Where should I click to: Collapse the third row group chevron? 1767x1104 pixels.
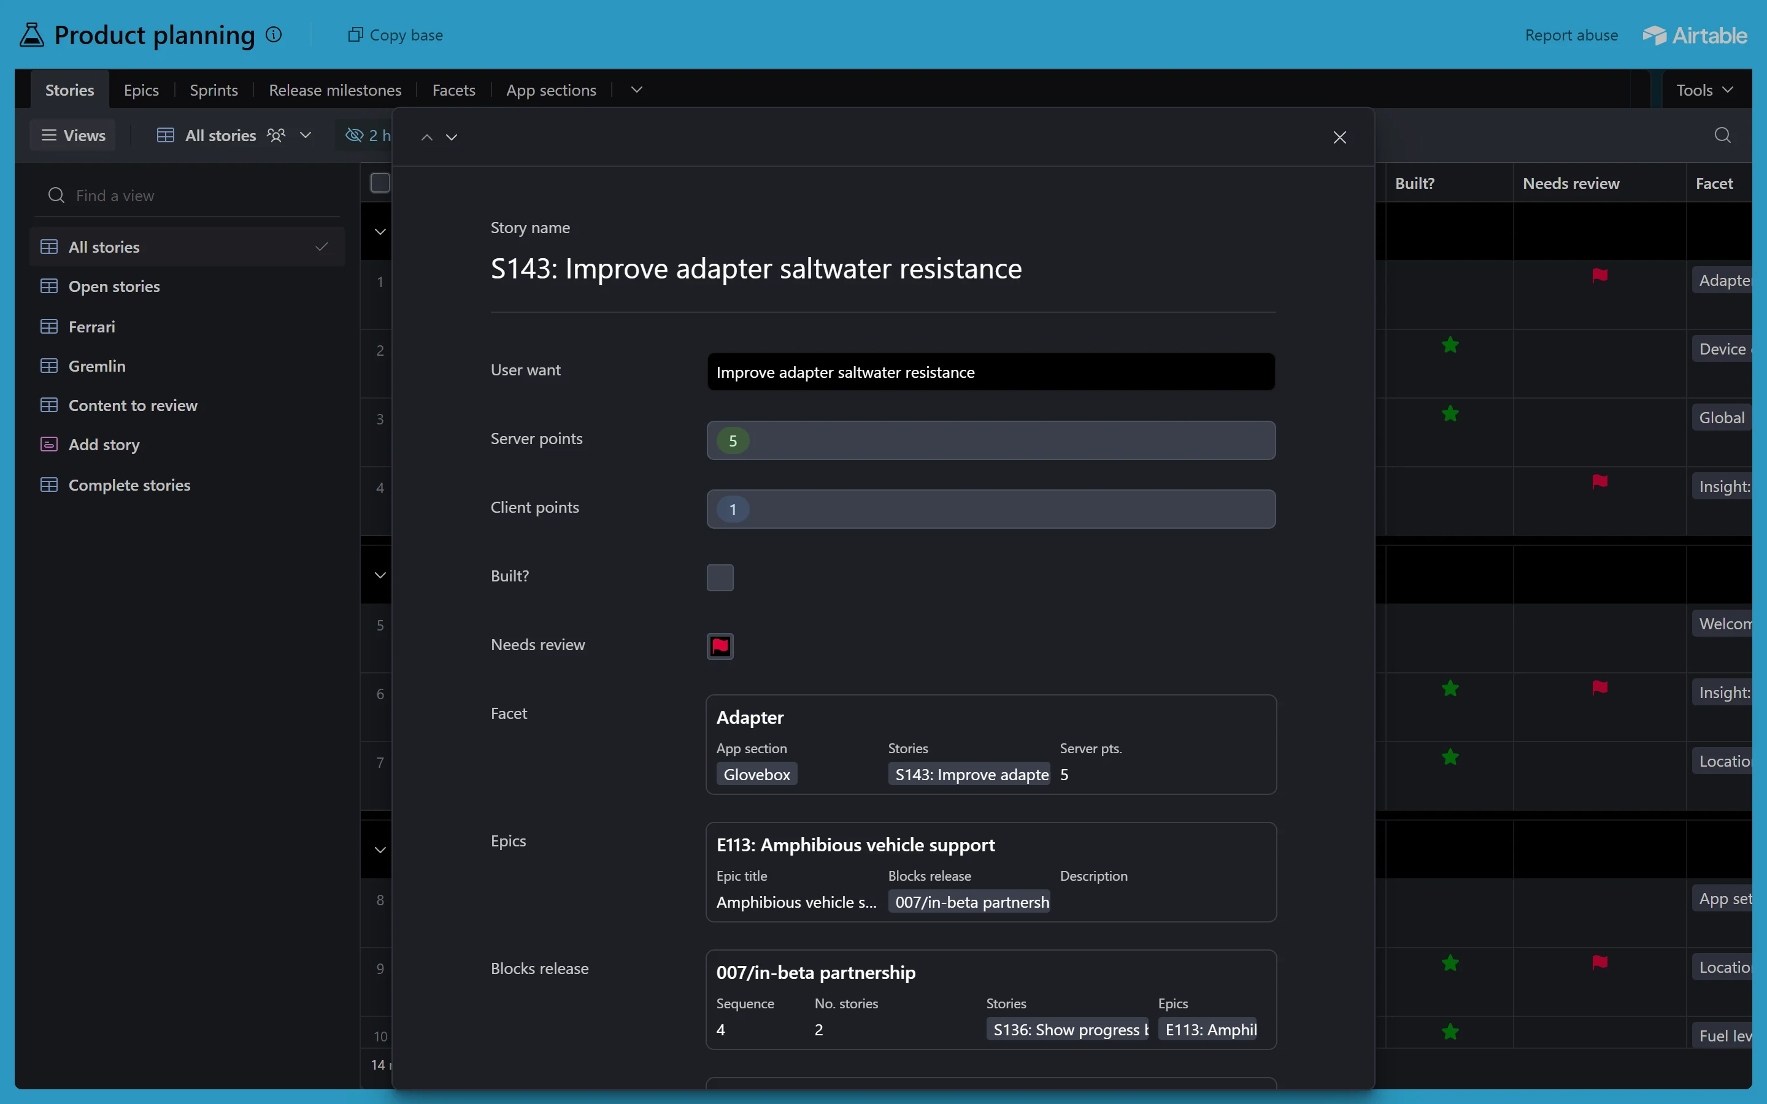coord(380,850)
